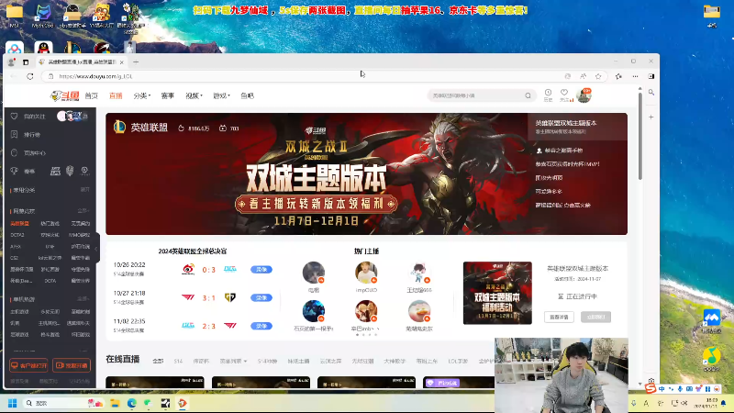
Task: Select DOTA2 category in sidebar
Action: click(17, 235)
